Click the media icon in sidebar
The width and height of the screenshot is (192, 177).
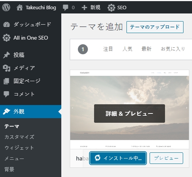(7, 68)
